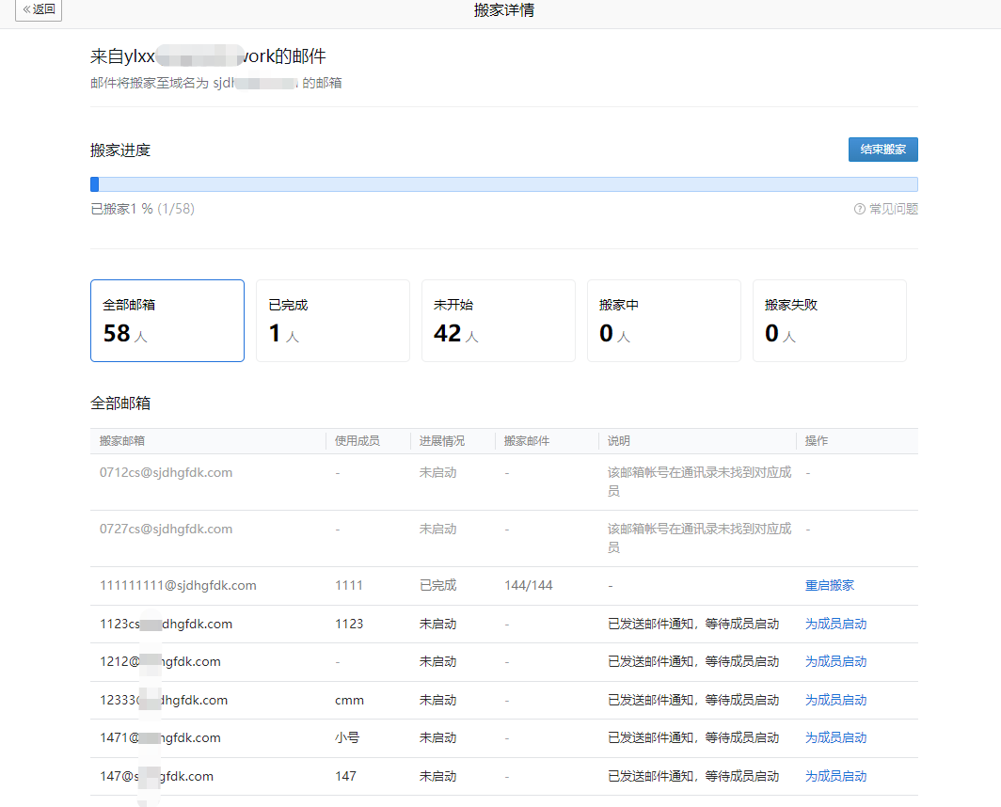Click the 结束搬家 button
This screenshot has width=1001, height=807.
882,150
